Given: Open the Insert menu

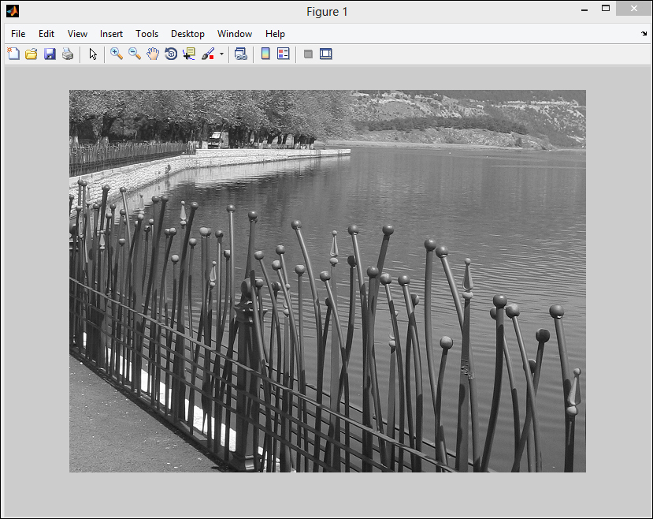Looking at the screenshot, I should coord(111,34).
